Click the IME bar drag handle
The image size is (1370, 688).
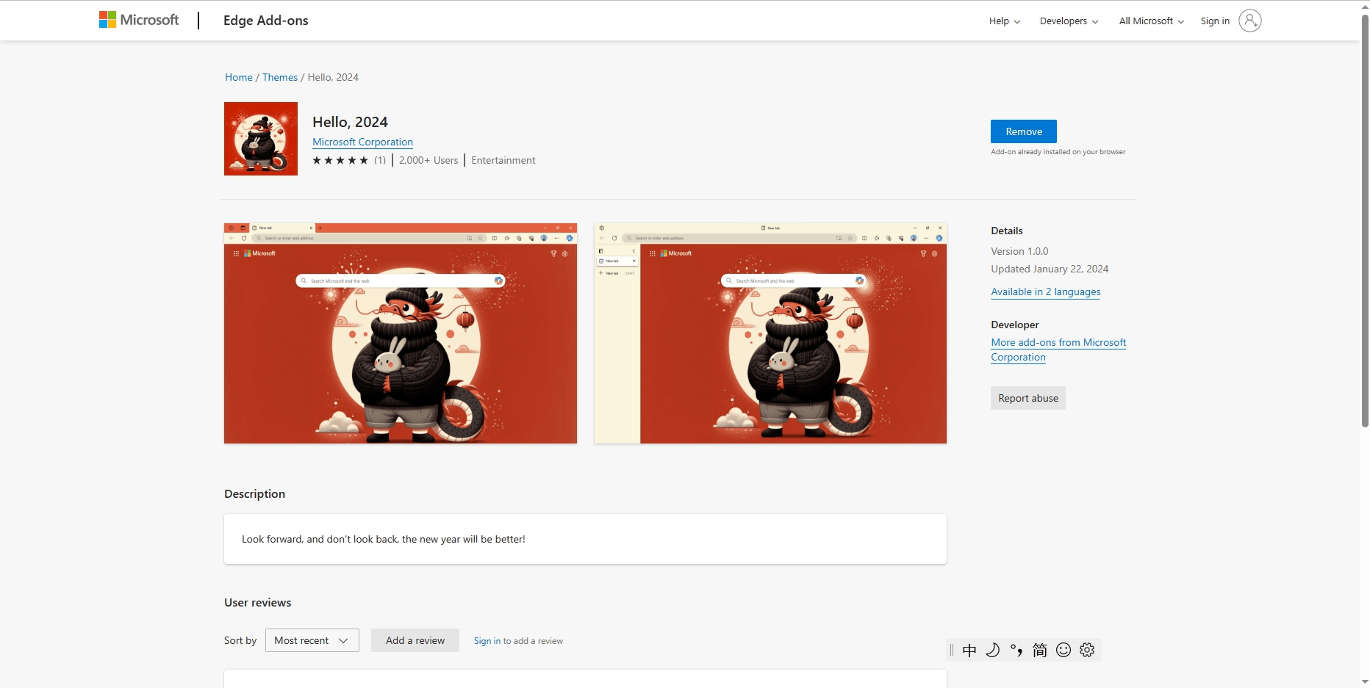[x=952, y=650]
